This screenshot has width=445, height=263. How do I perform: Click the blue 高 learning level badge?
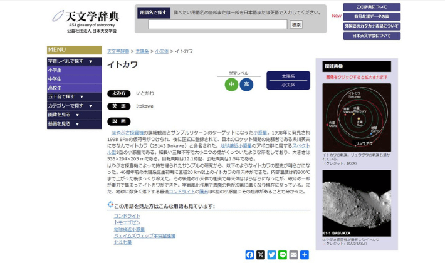click(246, 85)
